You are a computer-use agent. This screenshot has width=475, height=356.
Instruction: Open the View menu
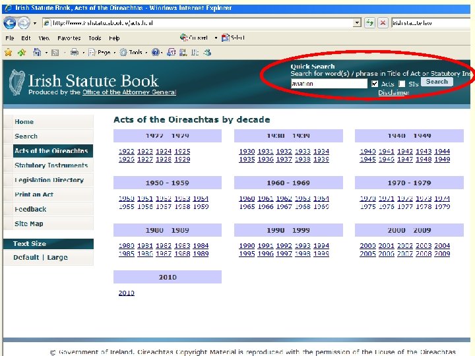click(44, 38)
